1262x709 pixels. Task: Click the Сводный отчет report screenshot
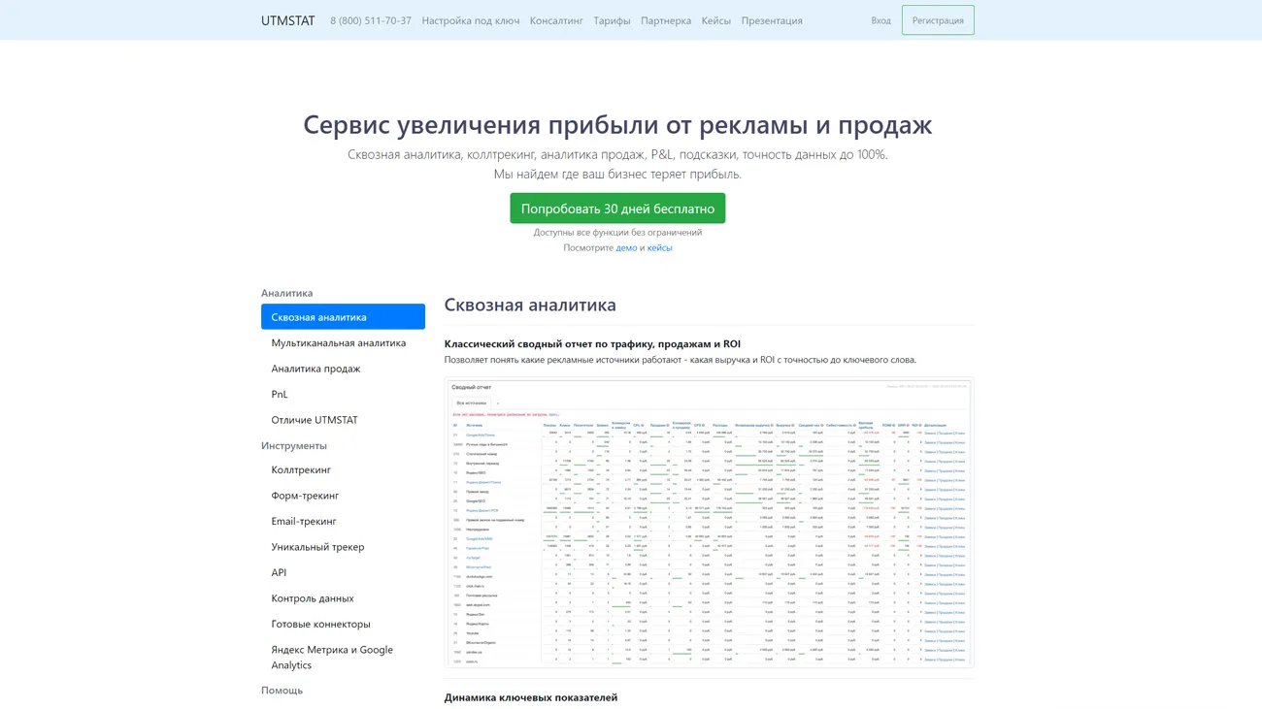[709, 522]
